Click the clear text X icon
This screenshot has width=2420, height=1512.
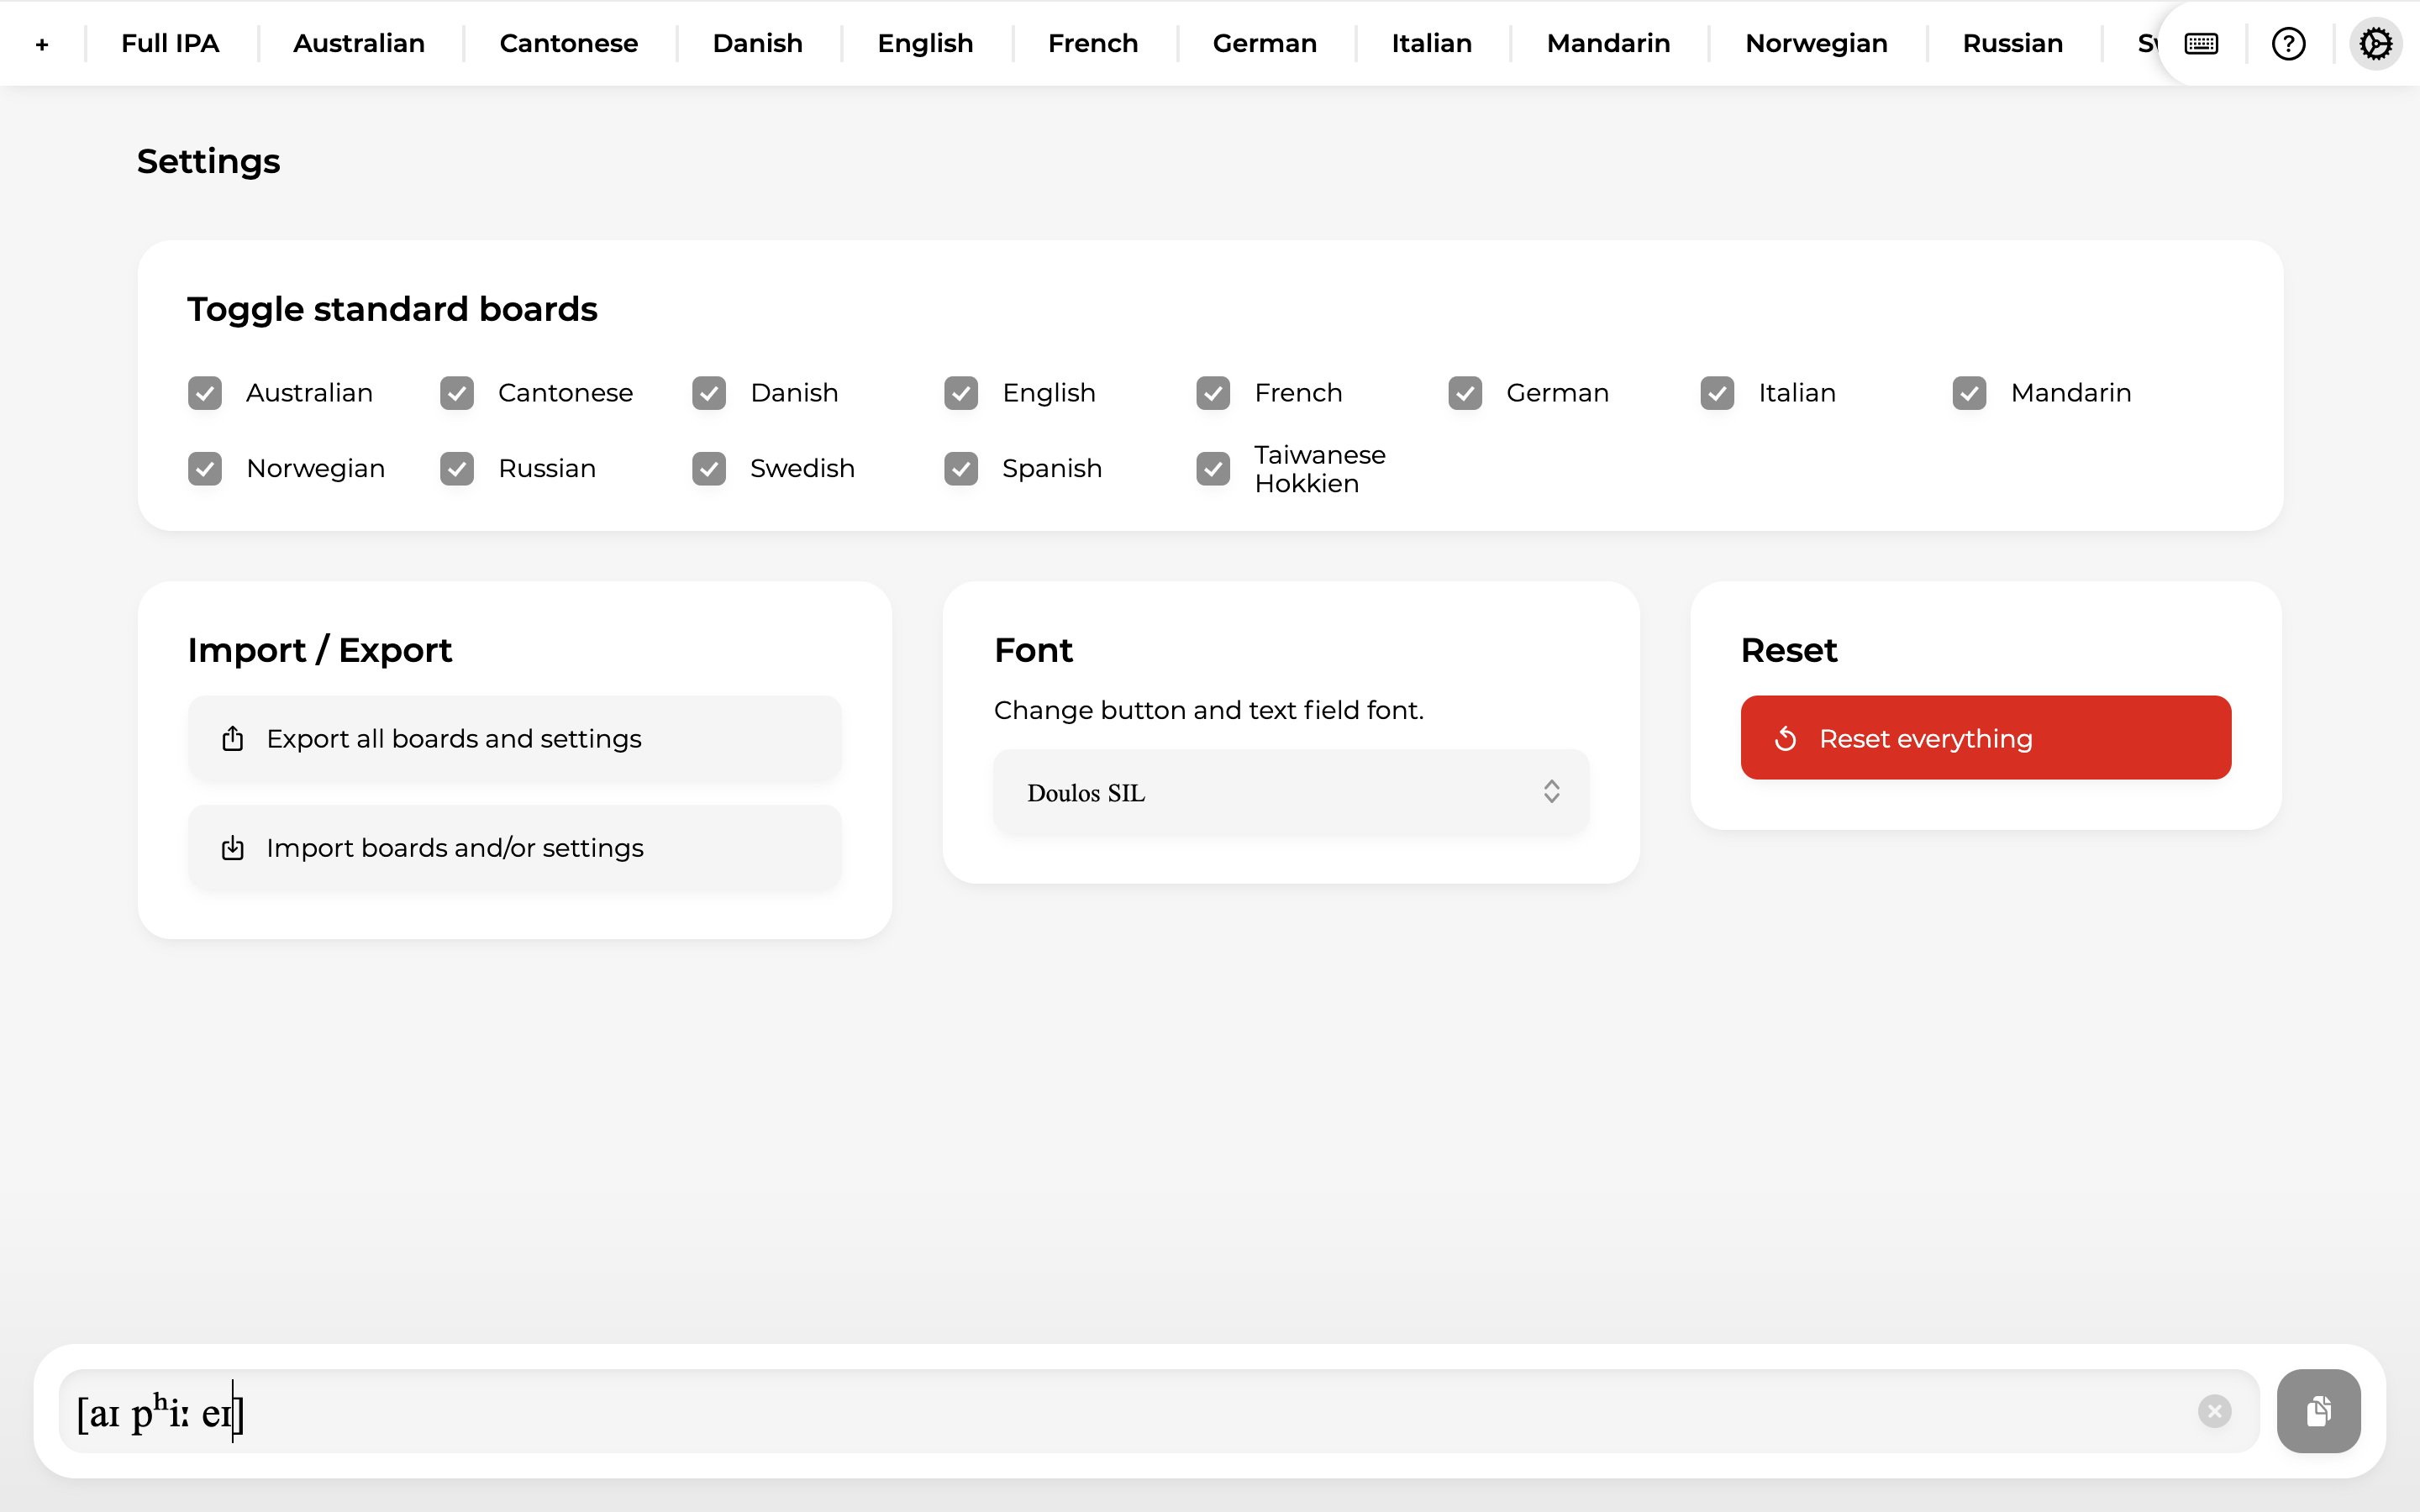pyautogui.click(x=2214, y=1411)
